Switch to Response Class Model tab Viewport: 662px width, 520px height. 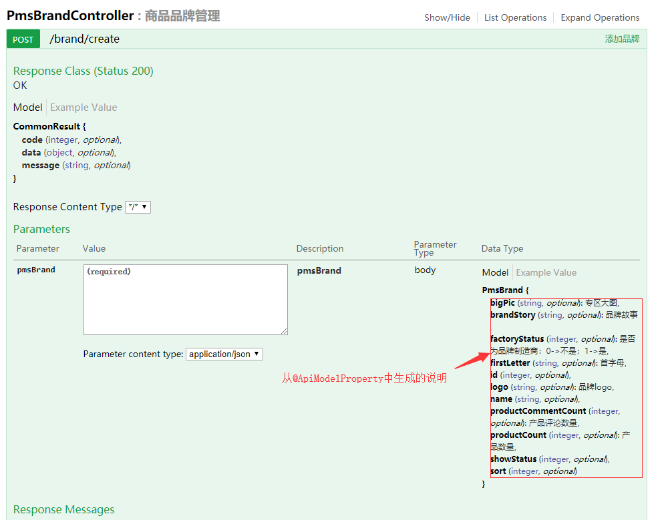coord(28,107)
